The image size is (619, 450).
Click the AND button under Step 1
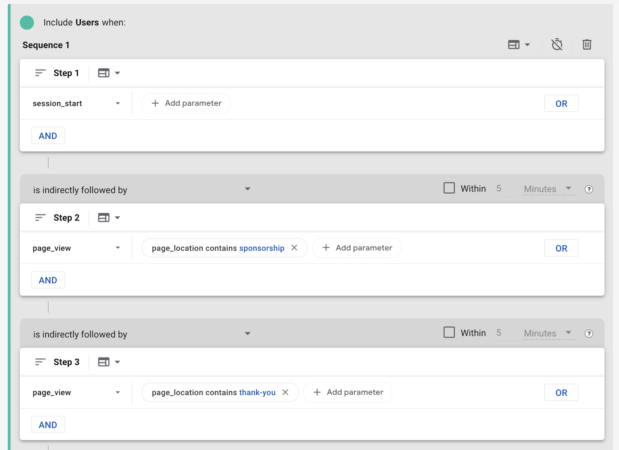tap(48, 136)
